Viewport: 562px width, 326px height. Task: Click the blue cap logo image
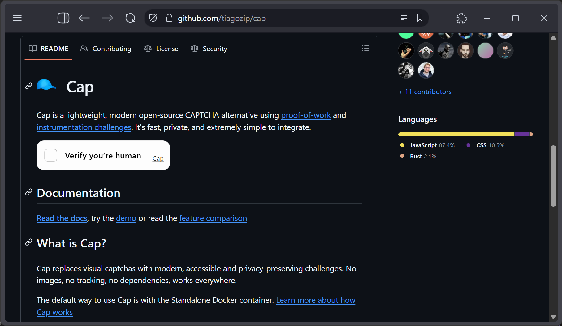click(x=46, y=85)
